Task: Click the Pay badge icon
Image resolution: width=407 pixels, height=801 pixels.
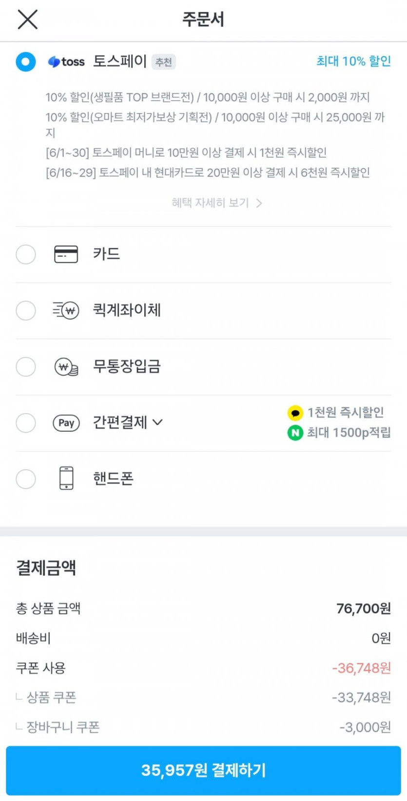Action: point(66,423)
